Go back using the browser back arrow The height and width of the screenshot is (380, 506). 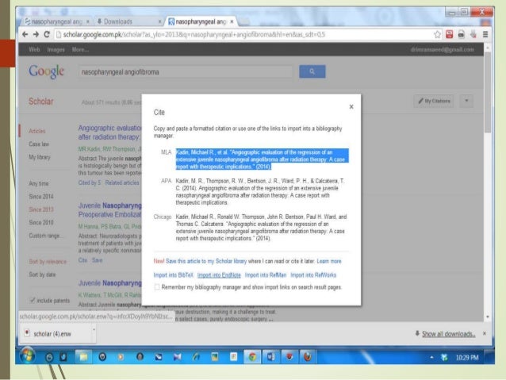pos(25,34)
